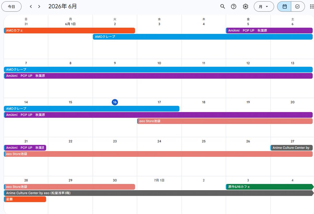This screenshot has width=314, height=214.
Task: Open the 原作&98カフェ event
Action: coord(270,187)
